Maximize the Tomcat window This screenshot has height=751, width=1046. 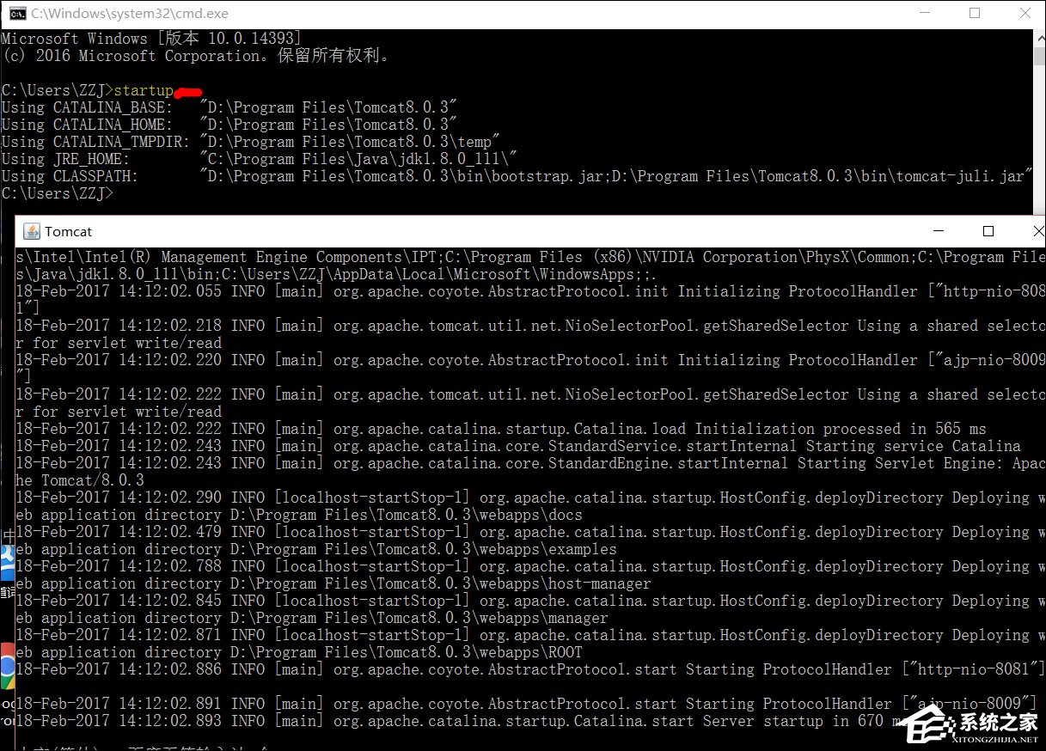(x=988, y=230)
